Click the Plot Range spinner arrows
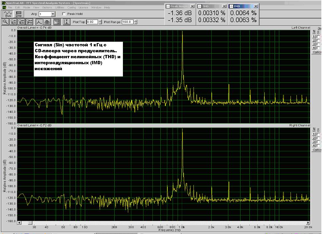Viewport: 323px width, 234px height. (135, 22)
